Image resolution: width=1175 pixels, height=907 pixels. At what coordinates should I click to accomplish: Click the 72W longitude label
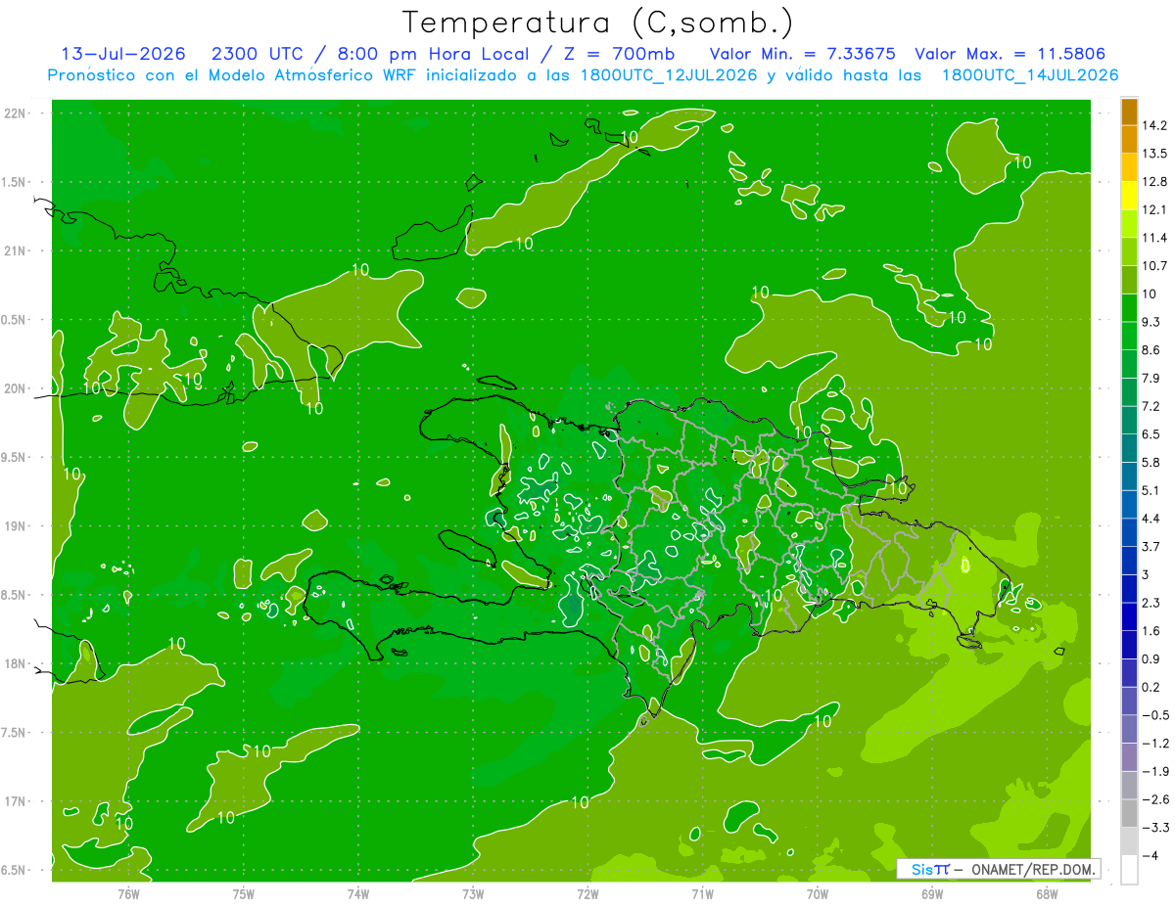[587, 893]
